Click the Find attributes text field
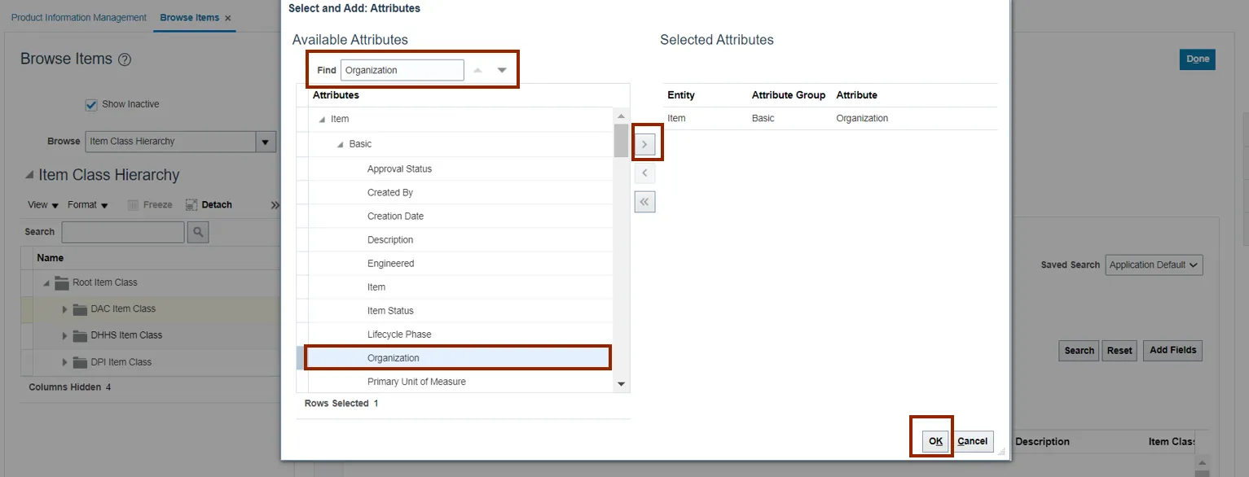The height and width of the screenshot is (477, 1249). pos(402,70)
